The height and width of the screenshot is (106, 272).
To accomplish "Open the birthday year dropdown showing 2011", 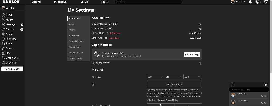I will click(x=193, y=77).
